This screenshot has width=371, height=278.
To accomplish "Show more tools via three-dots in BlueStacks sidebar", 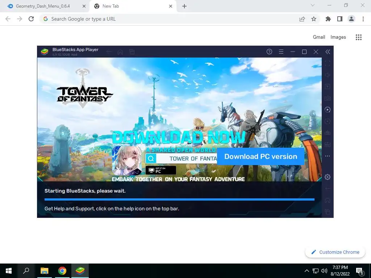I will [x=328, y=156].
